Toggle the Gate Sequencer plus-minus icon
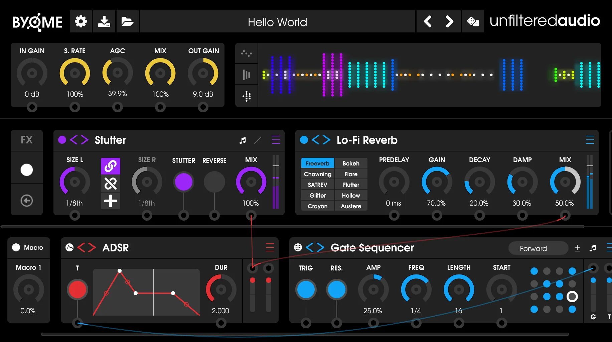The width and height of the screenshot is (612, 342). [577, 248]
